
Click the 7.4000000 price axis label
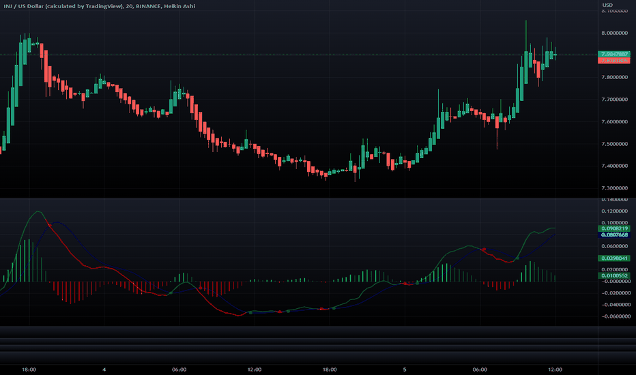614,166
